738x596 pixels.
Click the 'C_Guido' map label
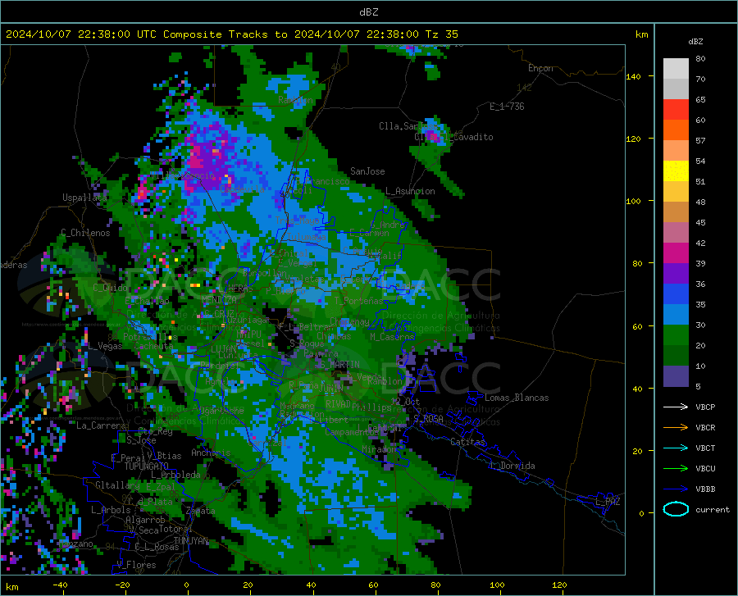[x=110, y=288]
